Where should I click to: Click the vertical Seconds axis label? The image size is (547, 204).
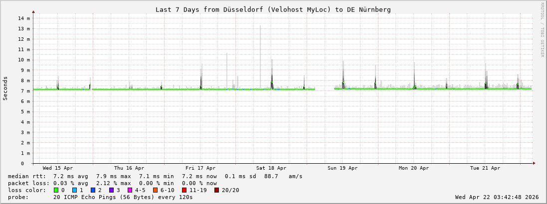pyautogui.click(x=5, y=88)
